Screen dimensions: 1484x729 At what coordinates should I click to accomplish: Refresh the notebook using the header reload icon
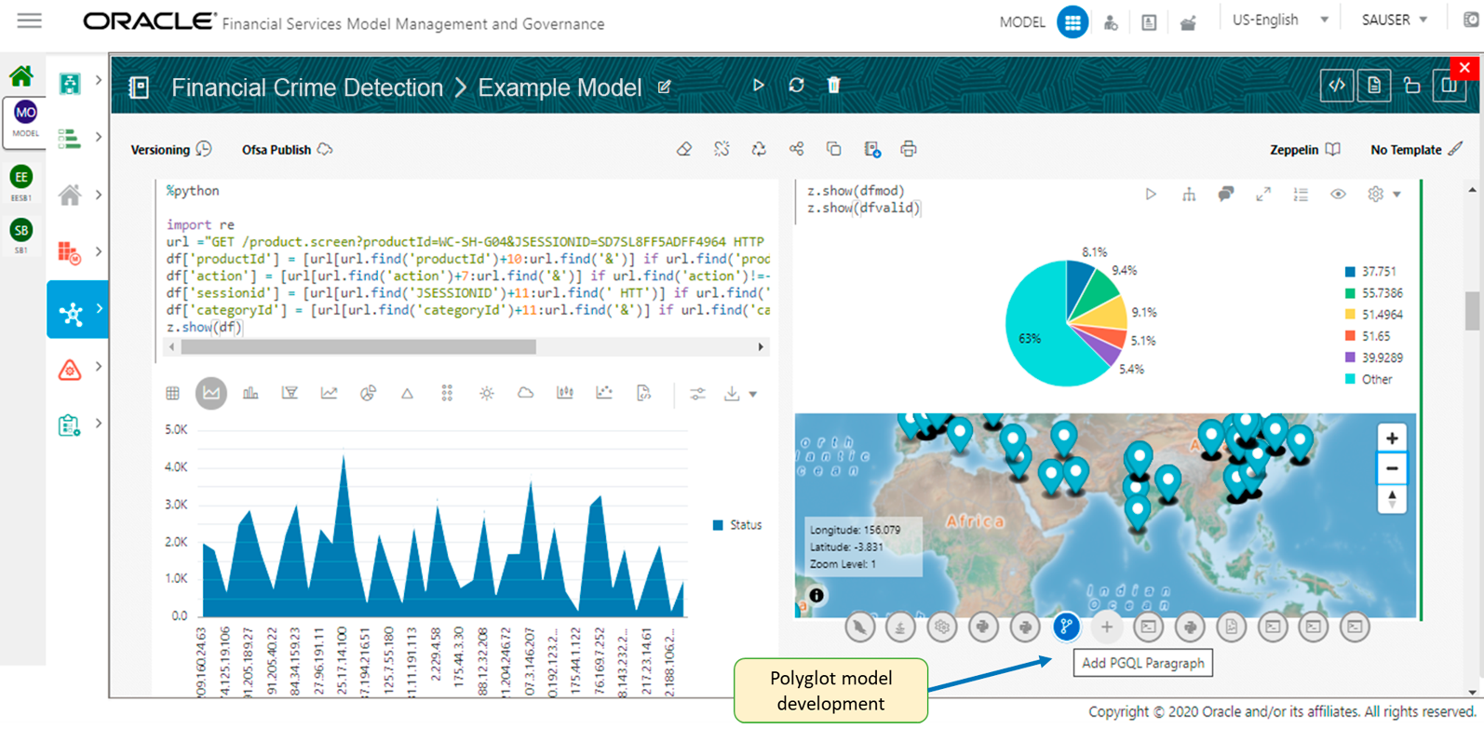tap(796, 86)
